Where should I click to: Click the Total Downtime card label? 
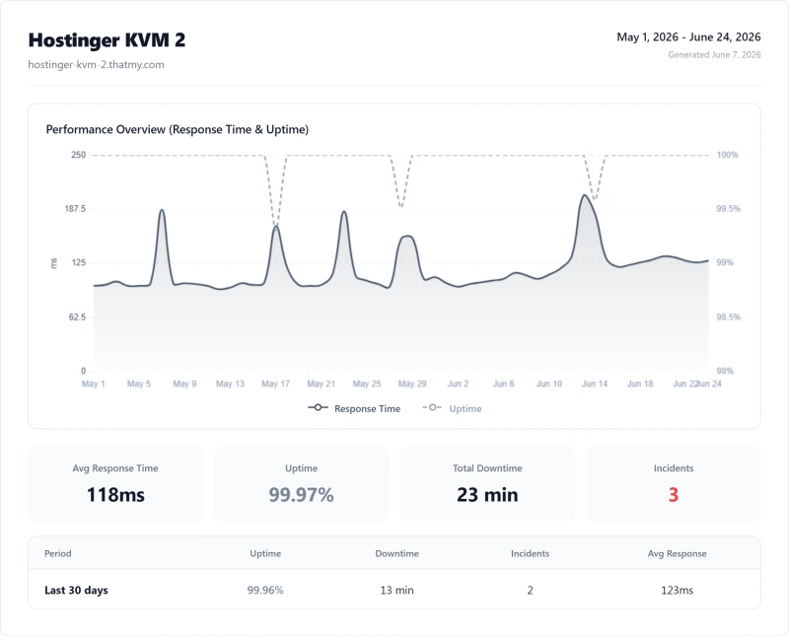pyautogui.click(x=487, y=468)
